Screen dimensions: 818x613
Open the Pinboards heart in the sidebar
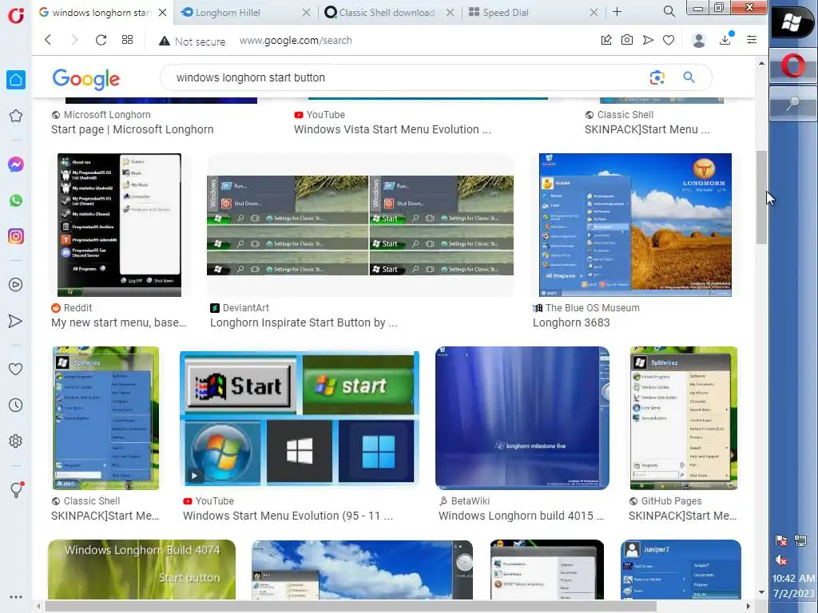[x=16, y=369]
